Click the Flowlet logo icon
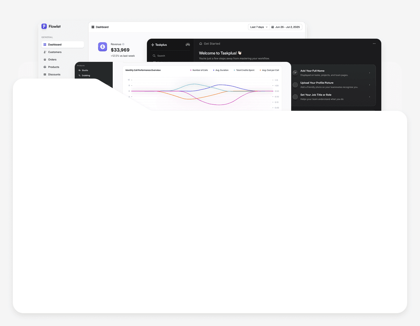This screenshot has height=326, width=420. click(x=44, y=26)
